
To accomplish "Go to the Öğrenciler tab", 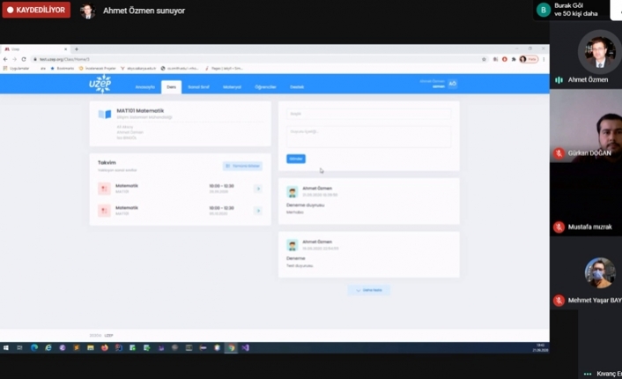I will pos(265,87).
